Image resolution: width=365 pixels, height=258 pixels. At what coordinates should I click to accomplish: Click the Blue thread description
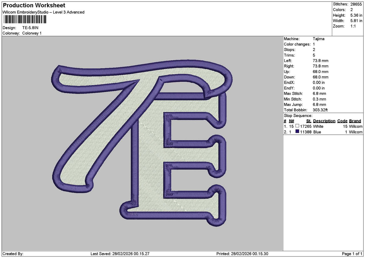pos(317,132)
